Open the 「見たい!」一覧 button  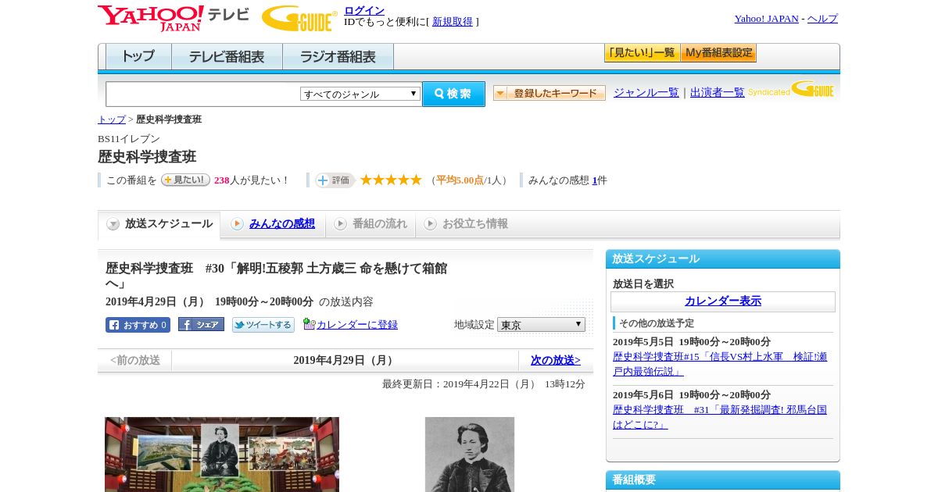[642, 53]
